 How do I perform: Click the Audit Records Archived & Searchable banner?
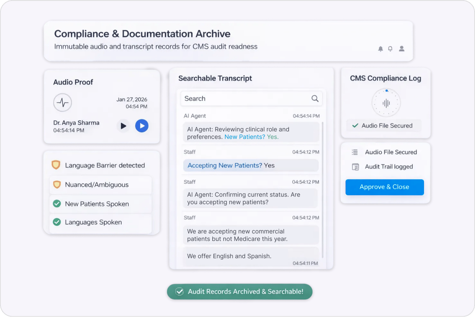coord(239,291)
